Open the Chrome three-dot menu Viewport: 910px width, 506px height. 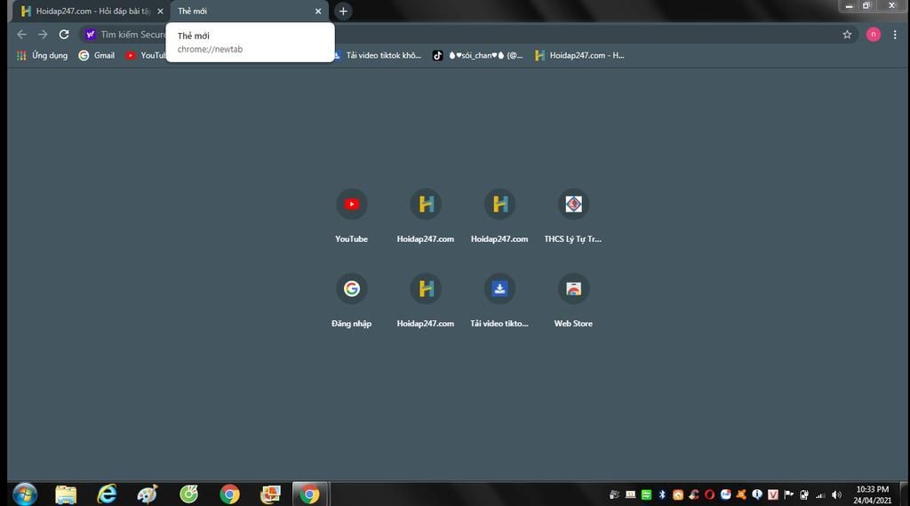895,35
